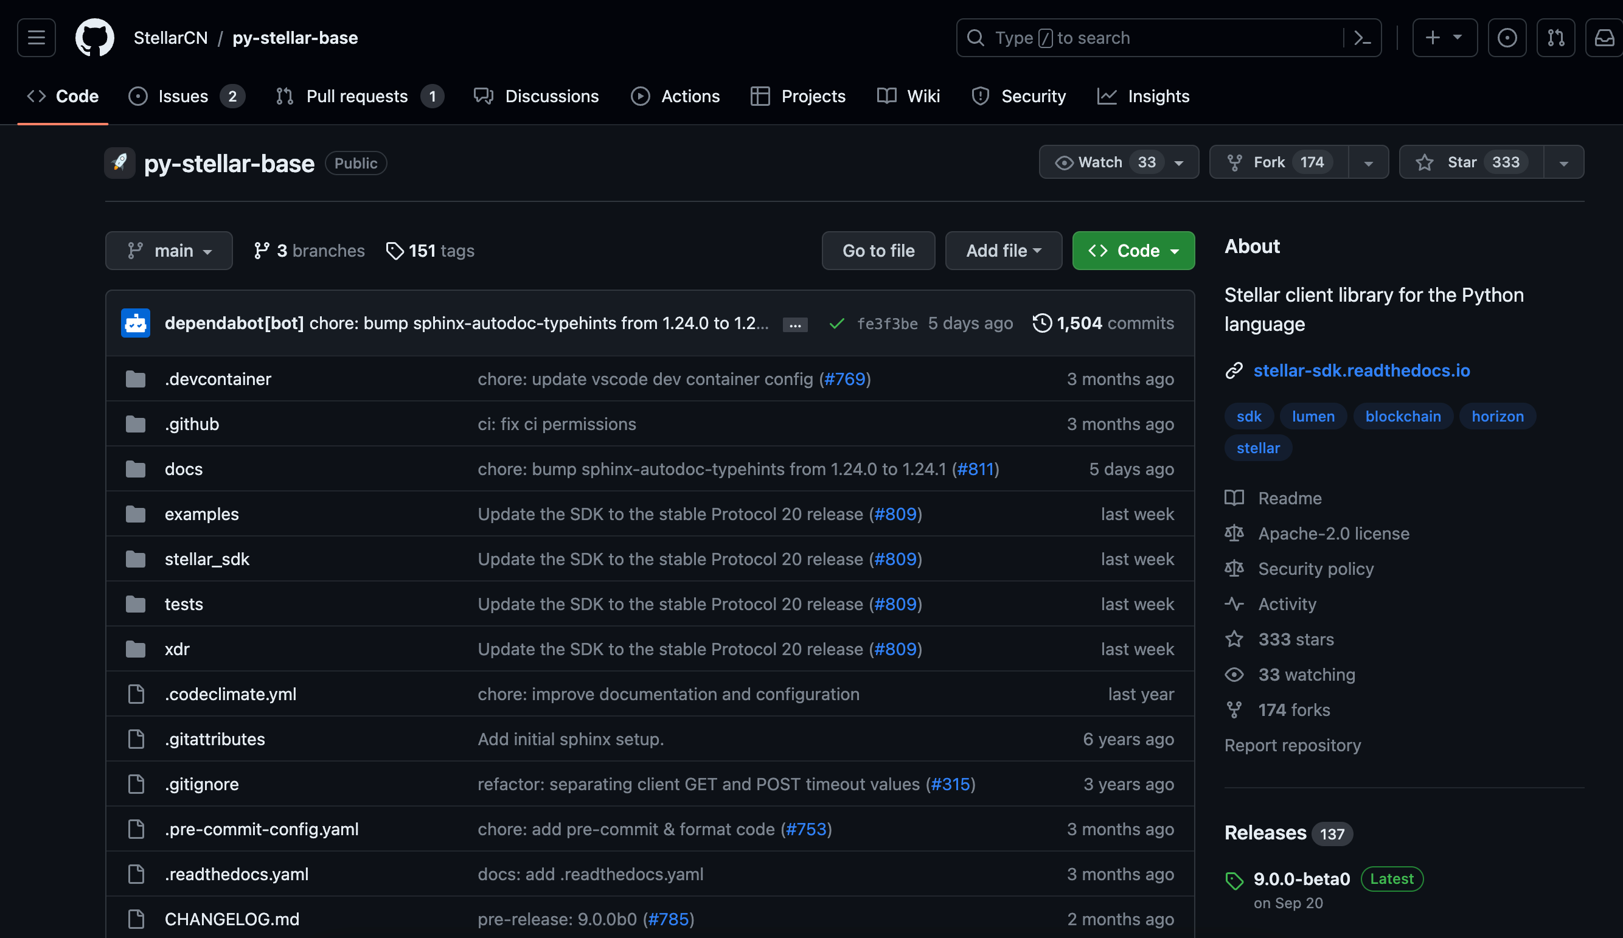Open the stellar-sdk.readthedocs.io link
Screen dimensions: 1623x938
[1361, 370]
